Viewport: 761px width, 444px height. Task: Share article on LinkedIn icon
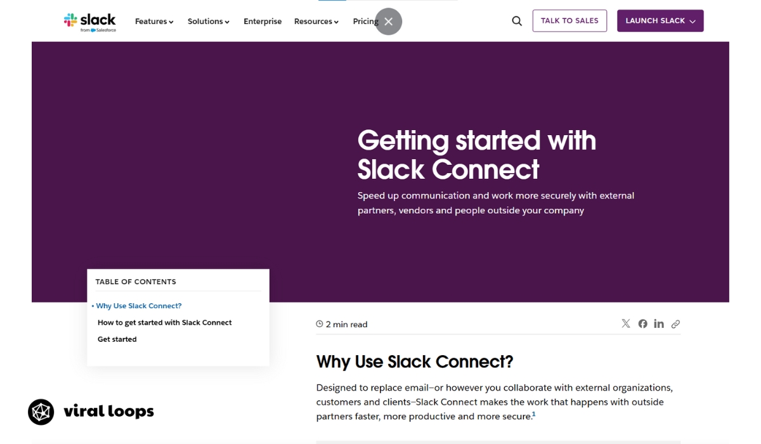coord(659,323)
